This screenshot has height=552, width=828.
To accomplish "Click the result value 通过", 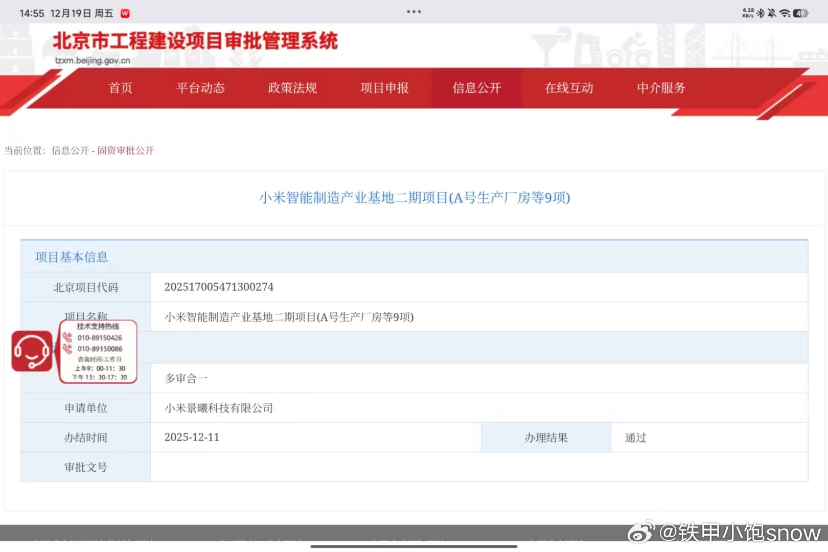I will [636, 438].
